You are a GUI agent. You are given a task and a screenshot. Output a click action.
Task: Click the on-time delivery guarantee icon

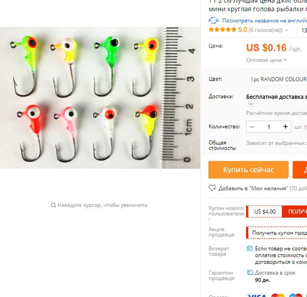pyautogui.click(x=250, y=273)
